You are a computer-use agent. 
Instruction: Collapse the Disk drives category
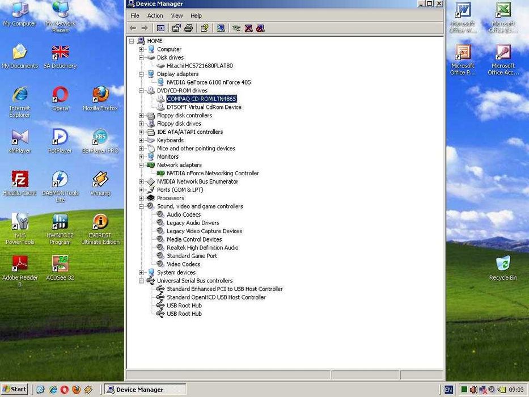[x=141, y=57]
